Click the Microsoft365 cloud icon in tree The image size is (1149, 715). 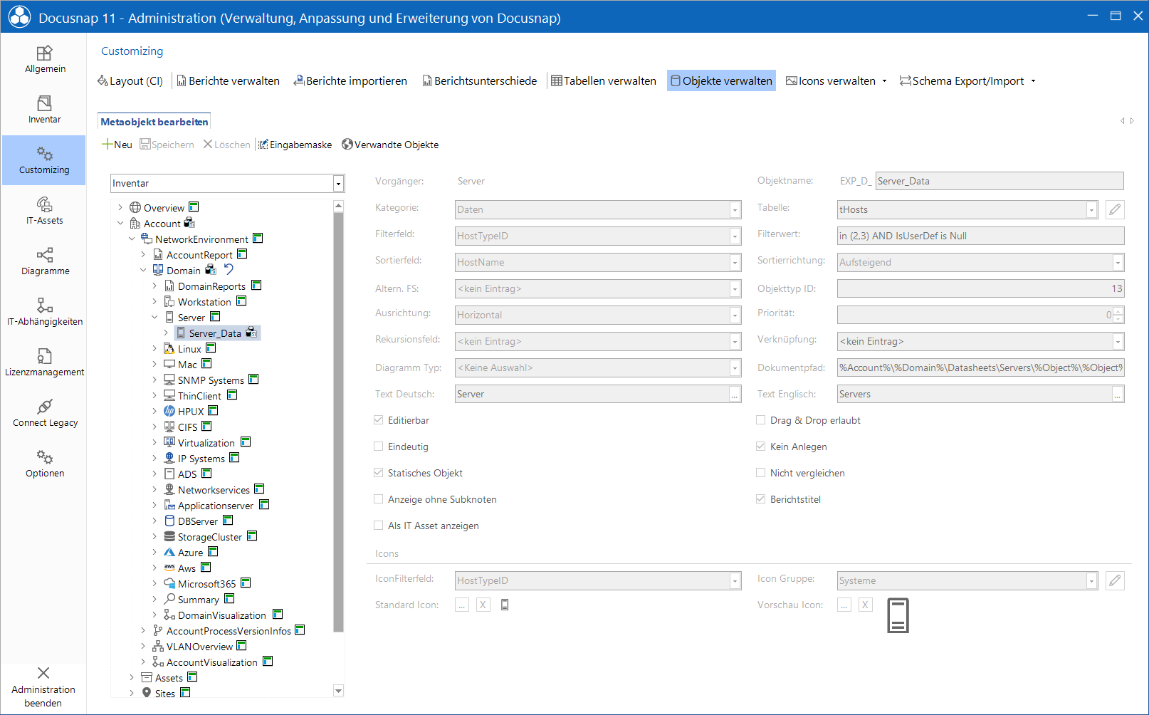coord(169,584)
